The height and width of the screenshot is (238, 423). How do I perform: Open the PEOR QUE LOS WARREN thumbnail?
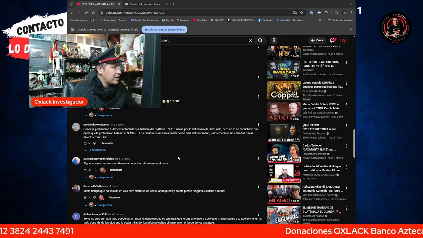(284, 153)
